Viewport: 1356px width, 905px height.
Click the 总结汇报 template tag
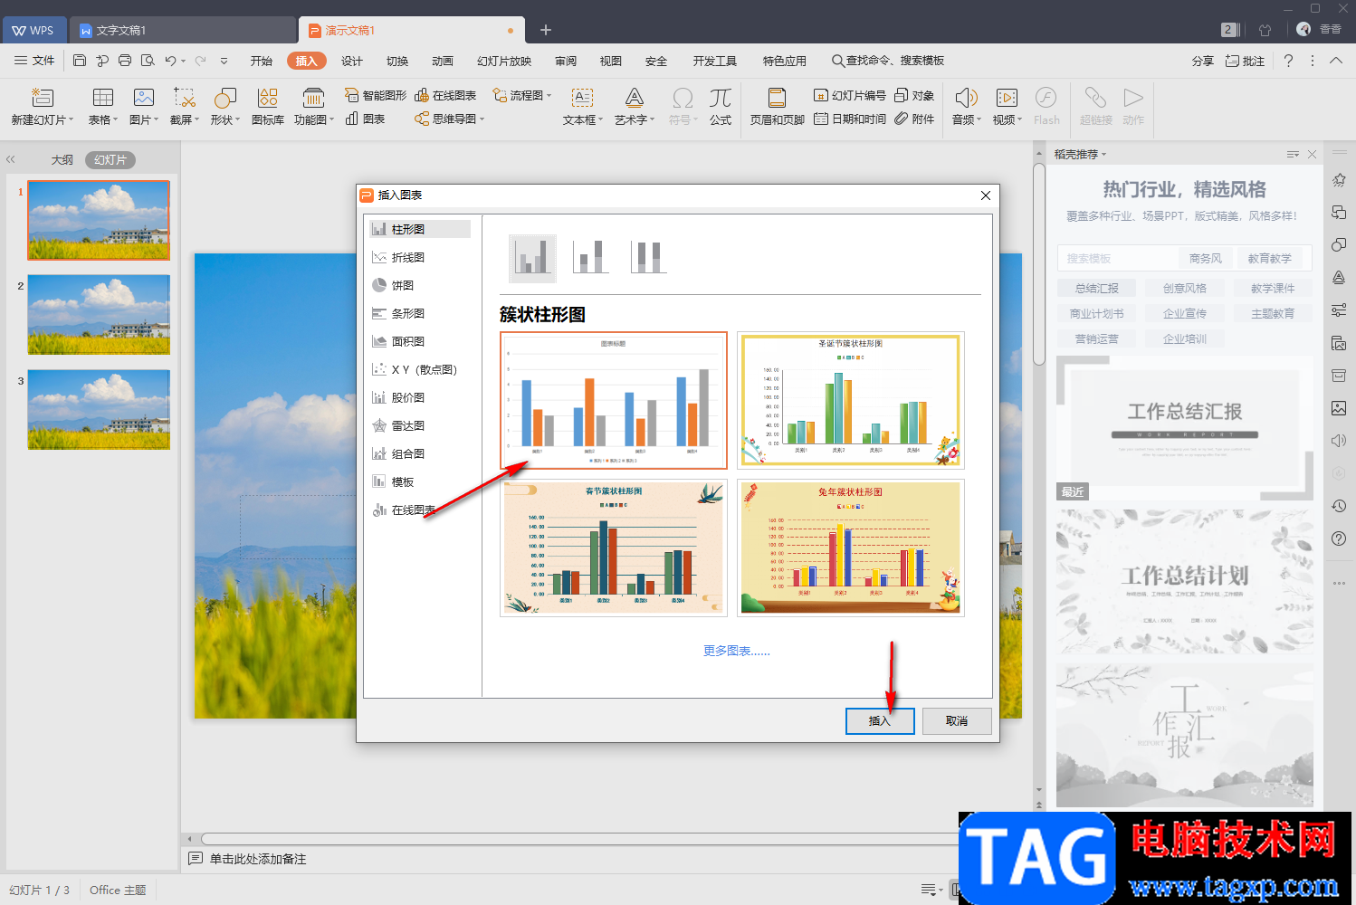click(x=1097, y=289)
